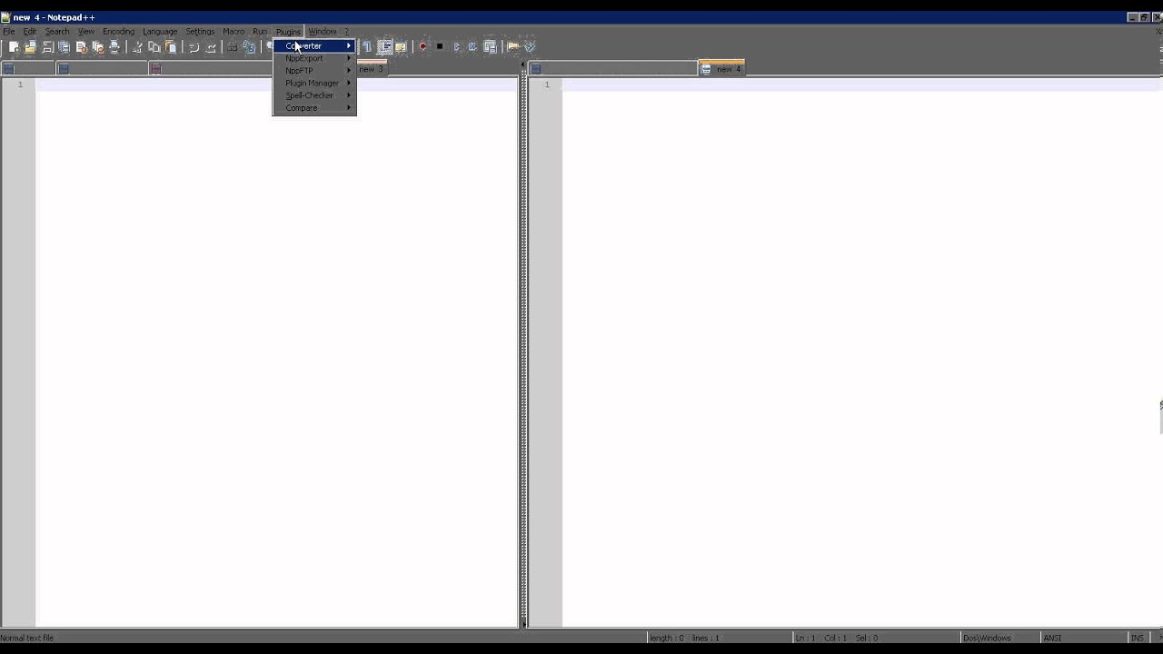The height and width of the screenshot is (654, 1163).
Task: Click the Dos\Windows line-ending status field
Action: 987,638
